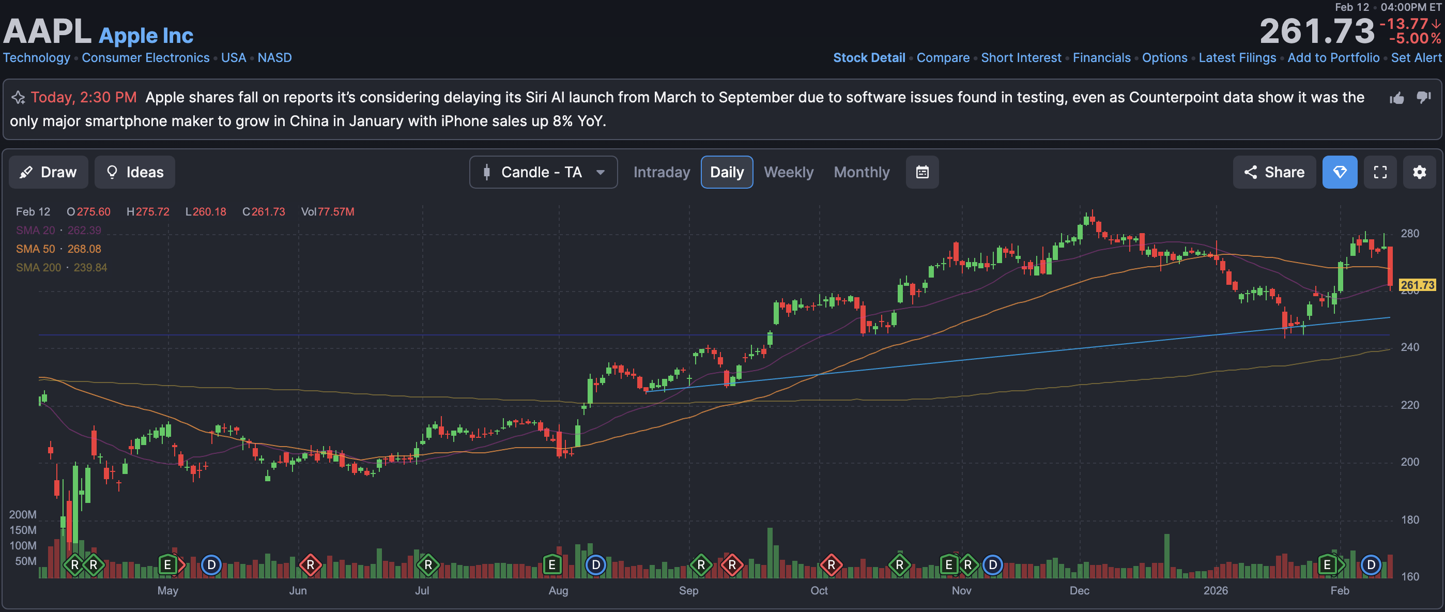Click the Set Alert link
Screen dimensions: 1445x612
click(1415, 58)
